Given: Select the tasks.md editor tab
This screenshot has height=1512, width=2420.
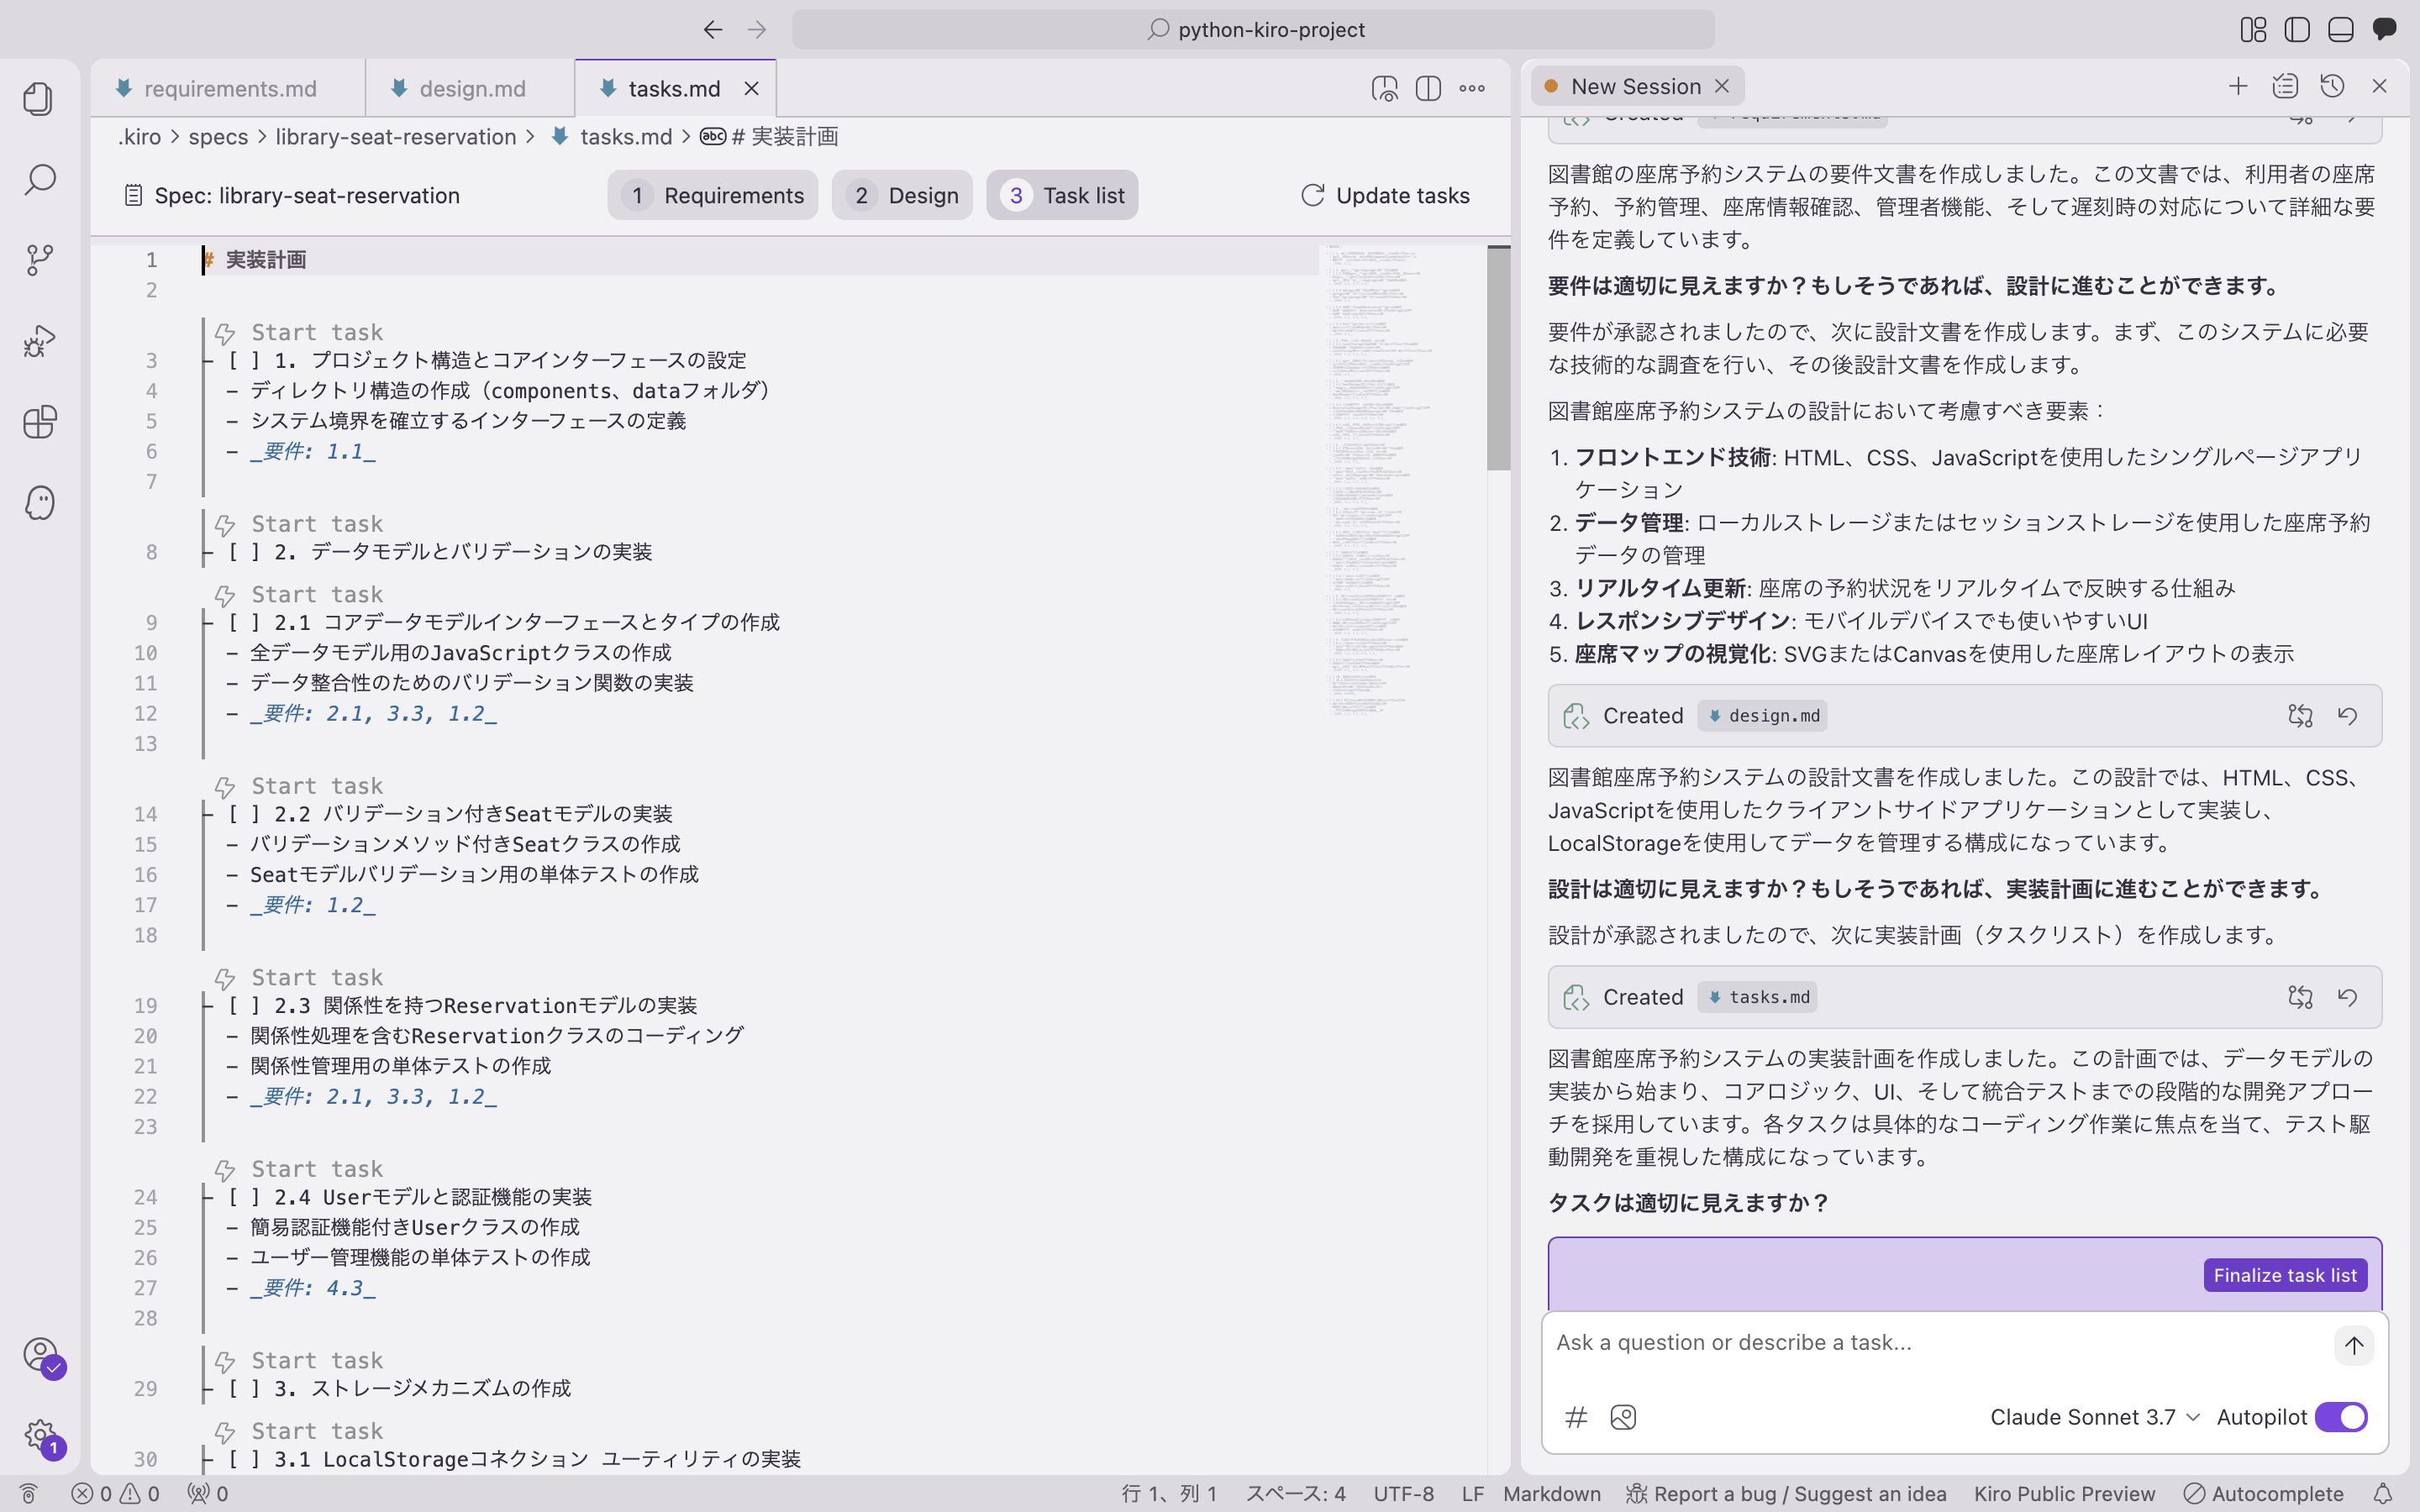Looking at the screenshot, I should [x=673, y=89].
